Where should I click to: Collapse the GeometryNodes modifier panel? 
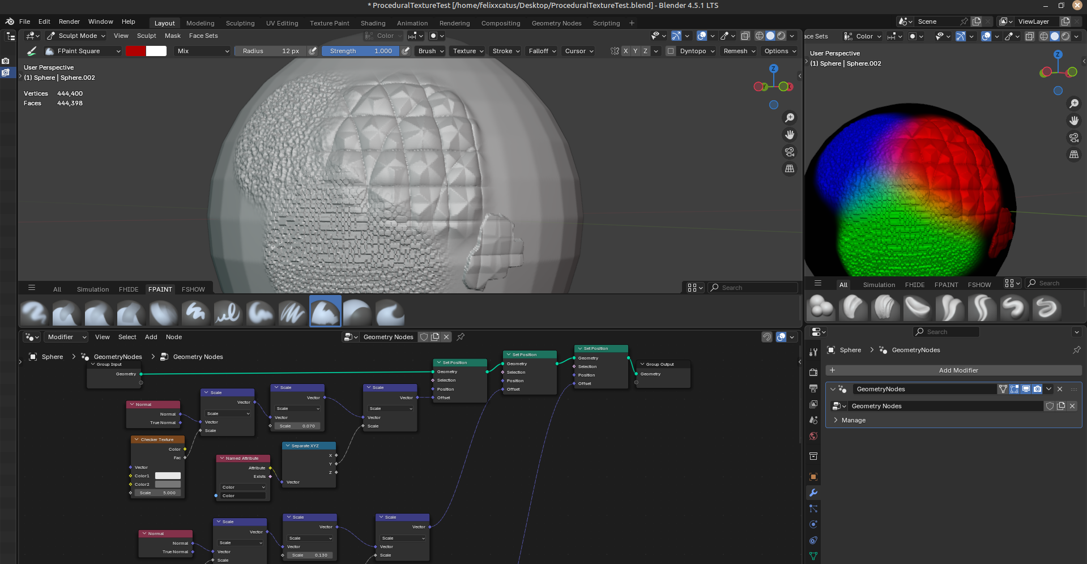point(832,389)
